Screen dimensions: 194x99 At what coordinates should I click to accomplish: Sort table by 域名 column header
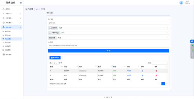coord(88,67)
